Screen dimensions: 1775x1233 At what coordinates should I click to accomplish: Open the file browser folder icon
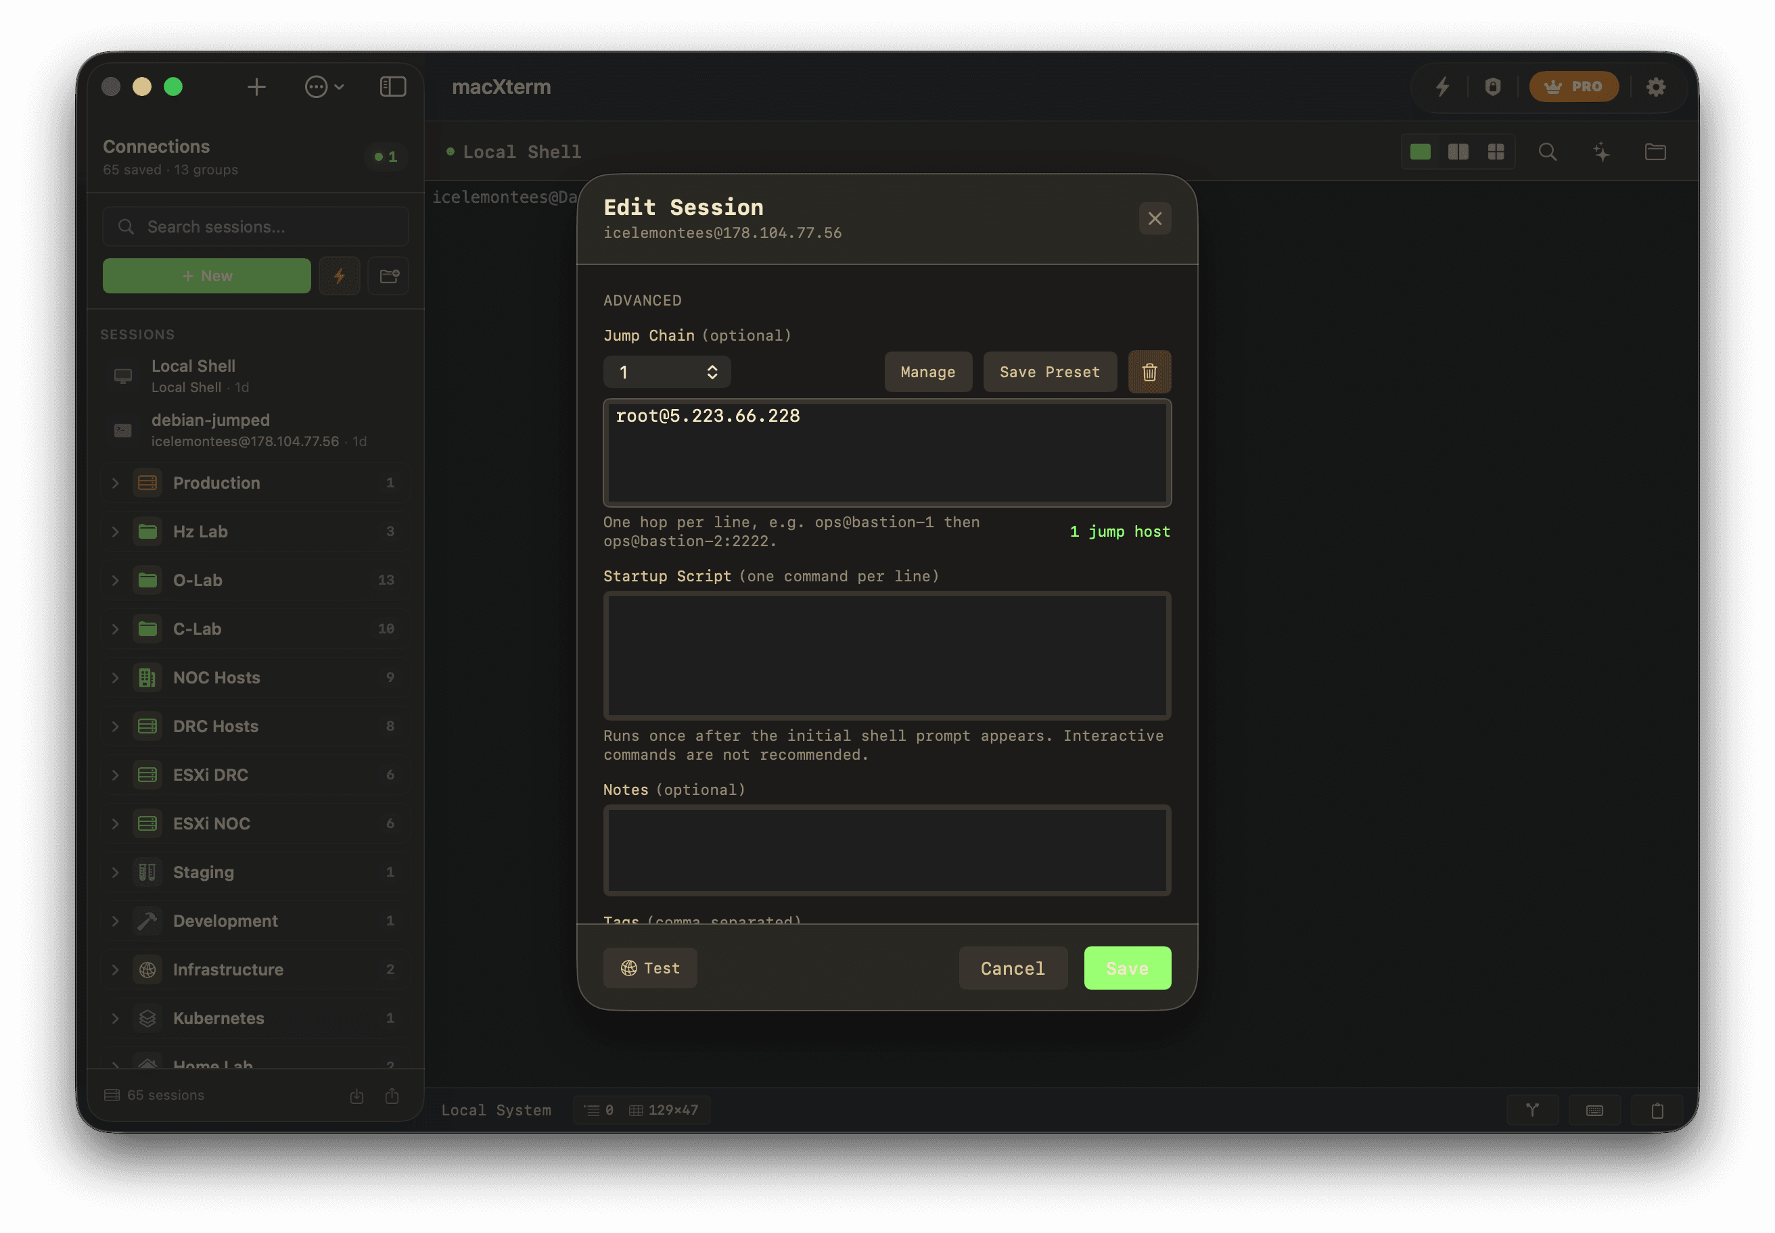1655,151
